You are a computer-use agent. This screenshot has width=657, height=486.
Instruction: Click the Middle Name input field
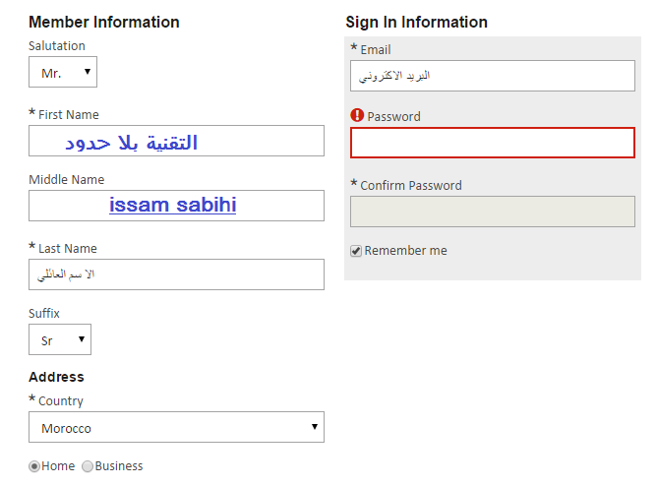pos(176,206)
